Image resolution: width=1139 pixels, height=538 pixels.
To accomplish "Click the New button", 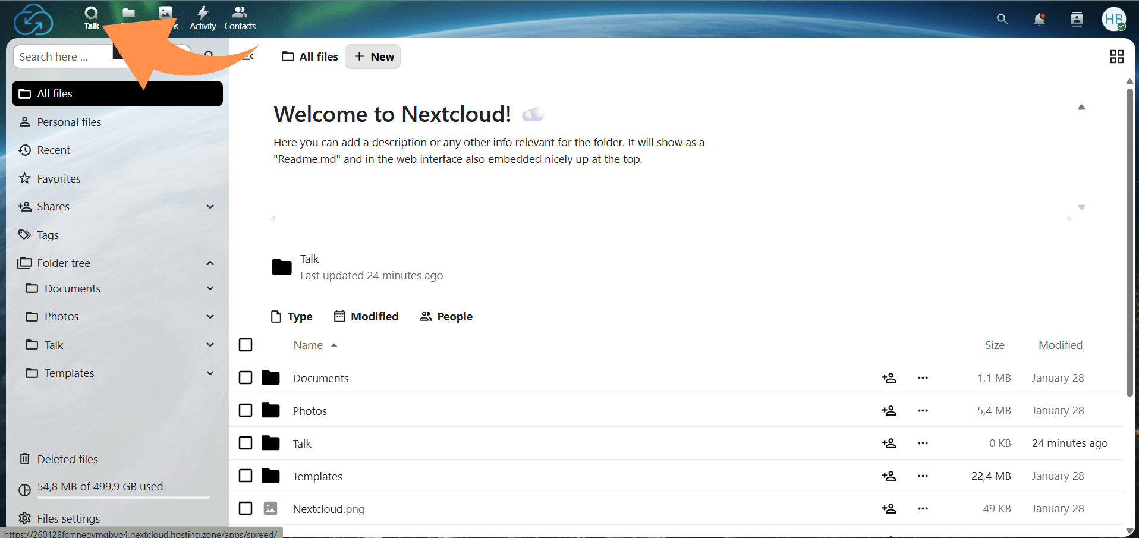I will pos(373,56).
